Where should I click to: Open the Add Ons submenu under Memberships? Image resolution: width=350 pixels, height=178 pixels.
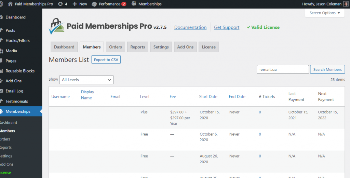[7, 164]
